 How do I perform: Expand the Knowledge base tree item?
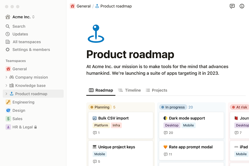pyautogui.click(x=6, y=85)
